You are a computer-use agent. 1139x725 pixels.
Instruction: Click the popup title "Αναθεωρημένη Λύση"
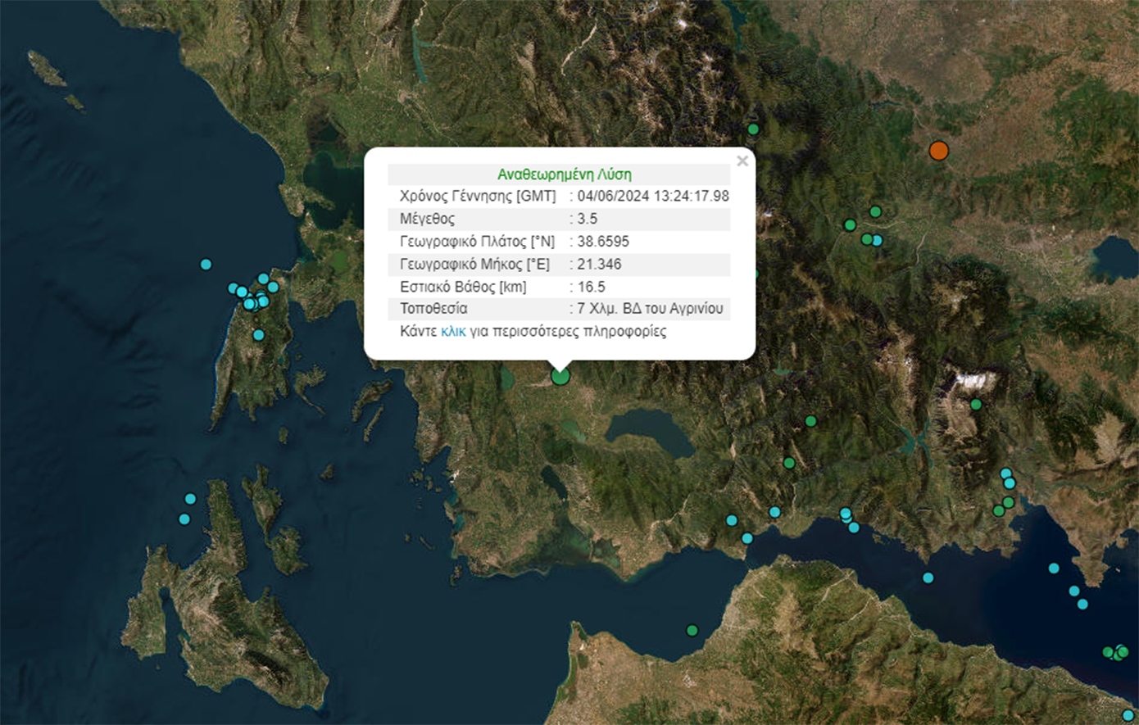coord(564,174)
